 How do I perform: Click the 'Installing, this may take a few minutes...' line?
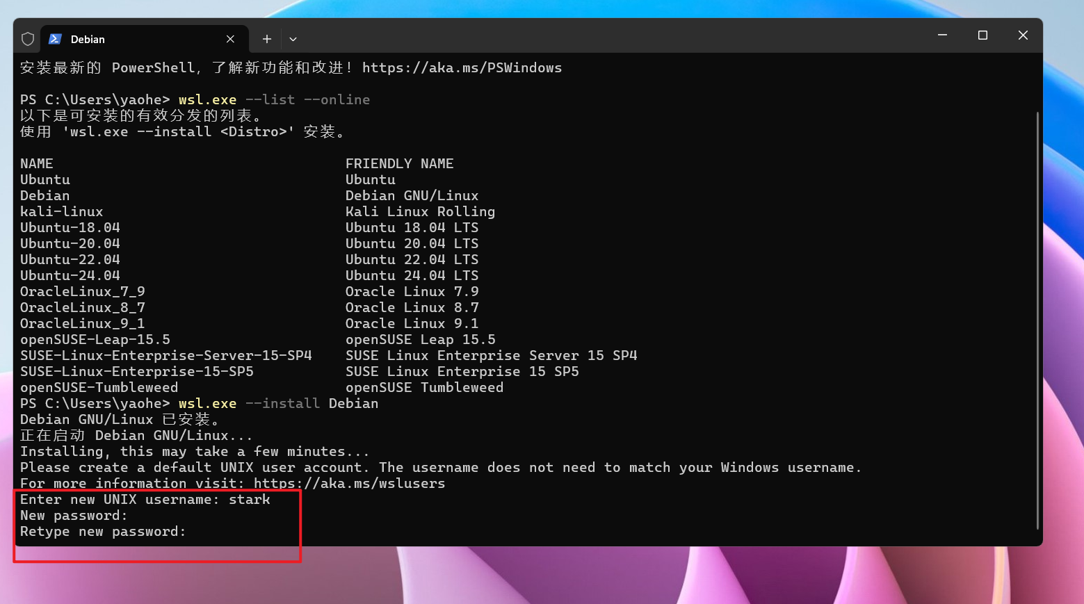point(195,451)
